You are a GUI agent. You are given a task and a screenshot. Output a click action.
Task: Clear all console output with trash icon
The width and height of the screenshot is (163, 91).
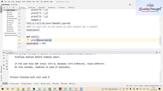point(7,69)
